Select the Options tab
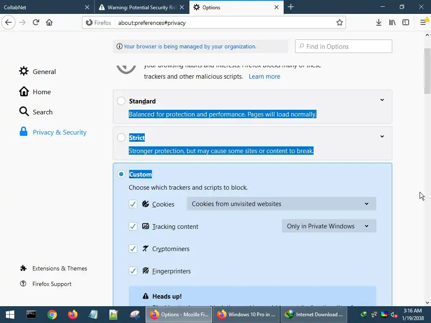Viewport: 431px width, 323px height. point(237,7)
